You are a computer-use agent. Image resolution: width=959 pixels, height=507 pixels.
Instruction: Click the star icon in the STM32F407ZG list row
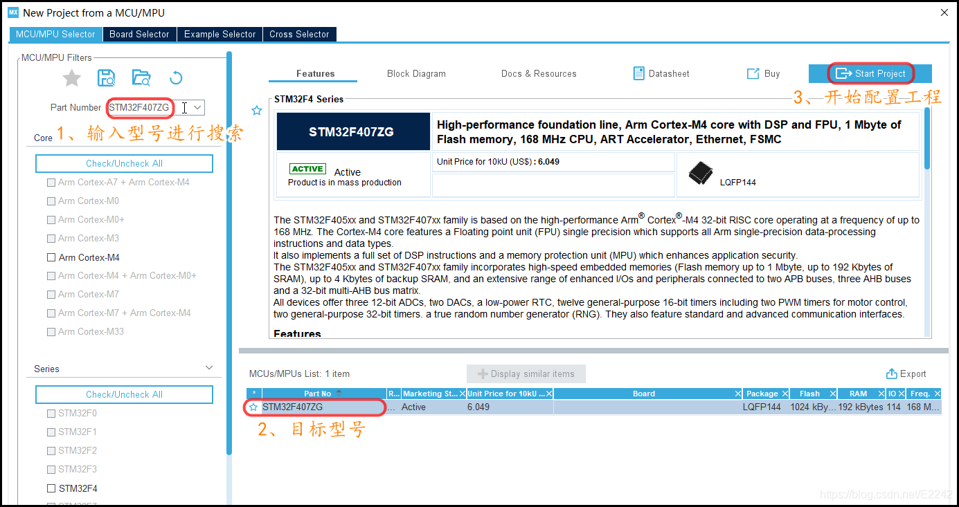pos(254,407)
